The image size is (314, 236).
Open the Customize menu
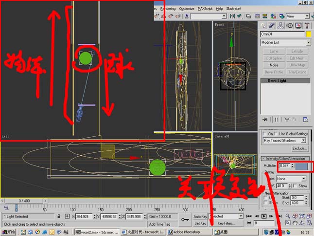[187, 9]
